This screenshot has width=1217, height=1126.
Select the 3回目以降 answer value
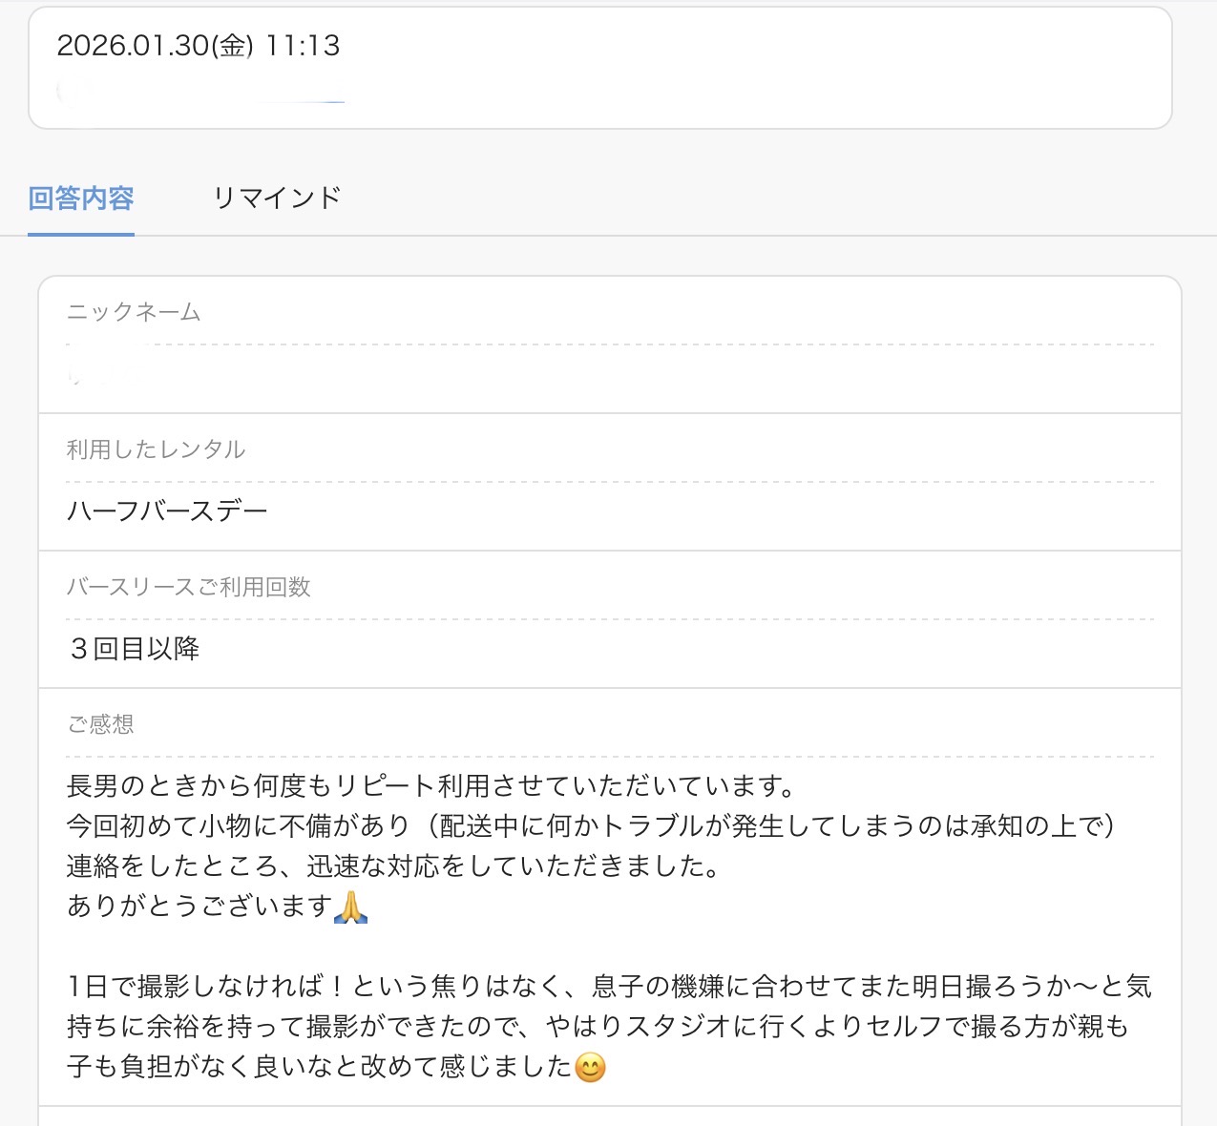click(x=134, y=649)
